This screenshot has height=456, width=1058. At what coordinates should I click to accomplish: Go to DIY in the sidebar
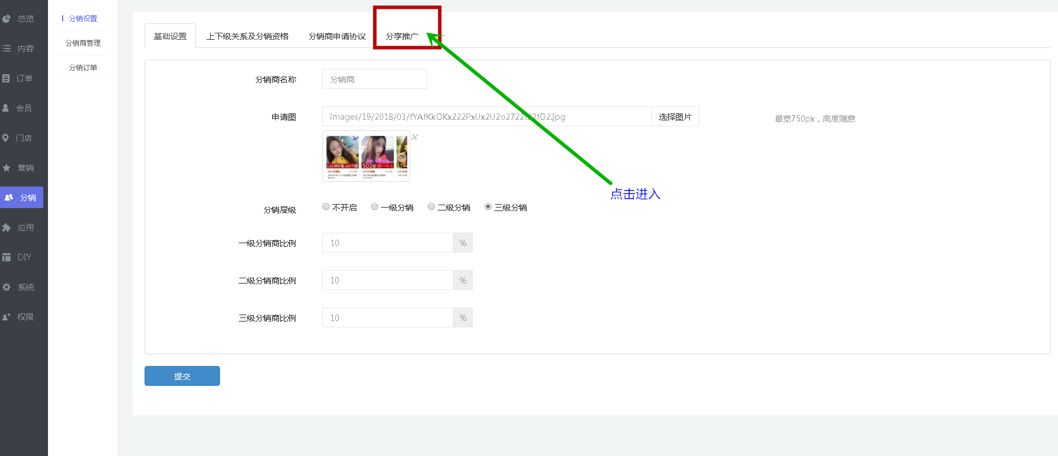(x=24, y=257)
